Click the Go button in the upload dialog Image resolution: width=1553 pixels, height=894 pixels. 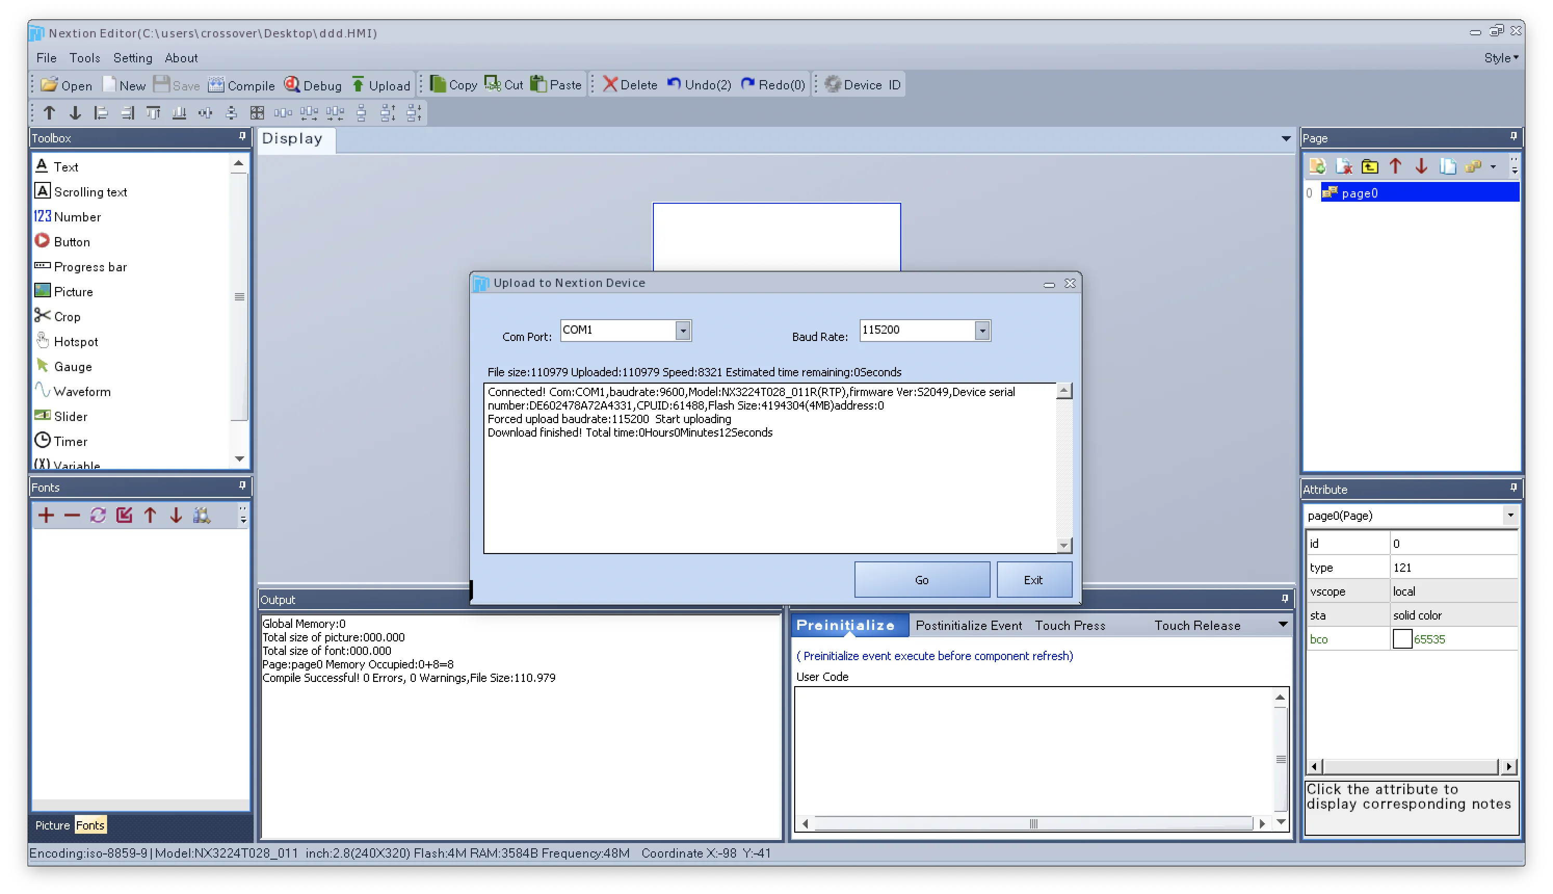coord(922,580)
